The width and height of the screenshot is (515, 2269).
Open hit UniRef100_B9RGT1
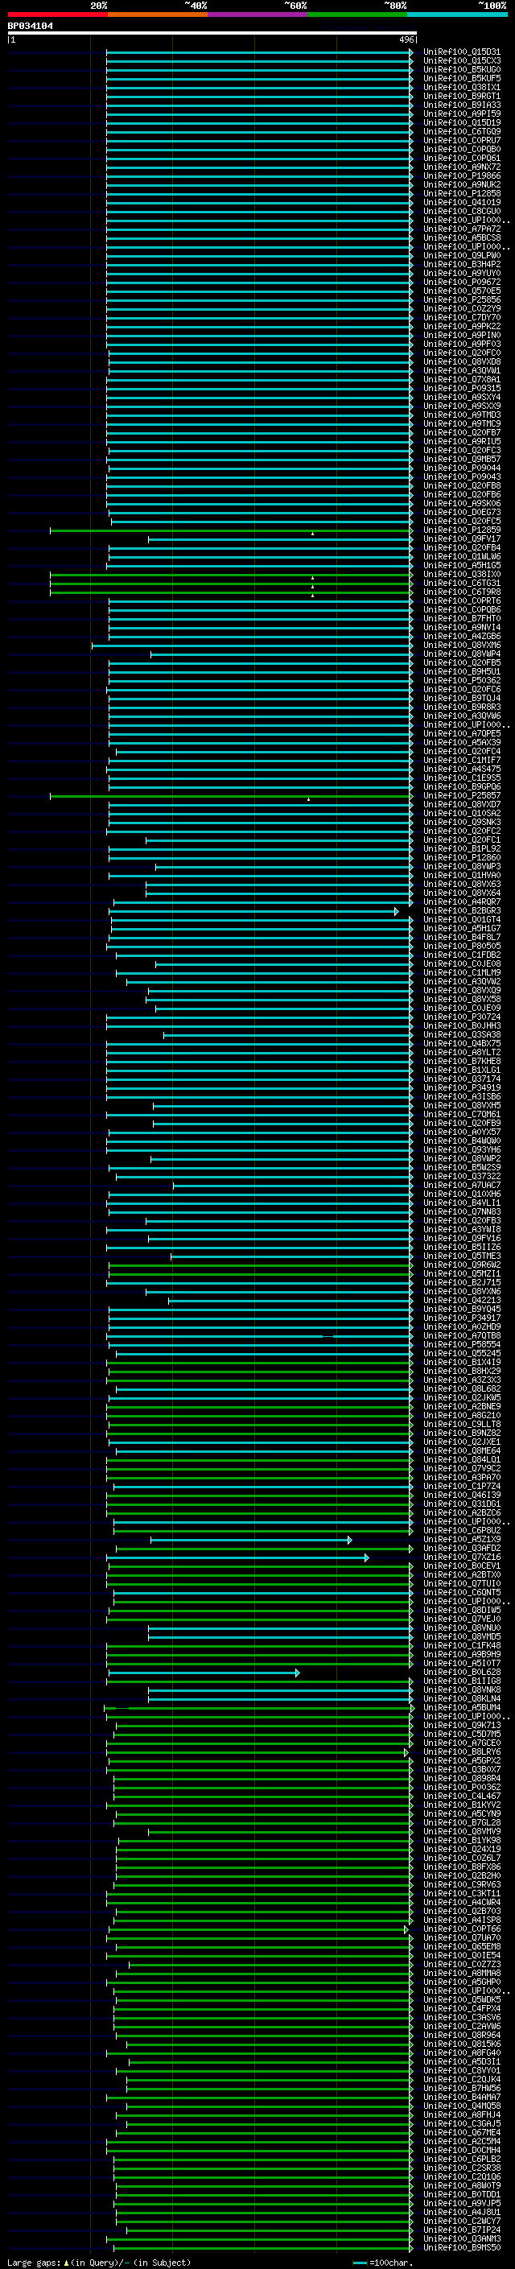point(461,96)
